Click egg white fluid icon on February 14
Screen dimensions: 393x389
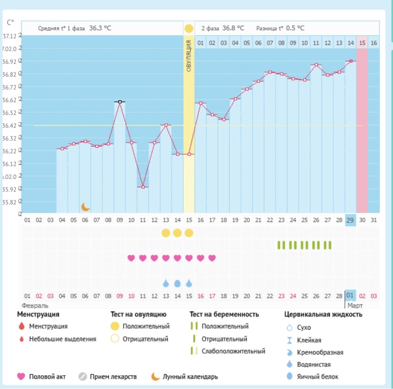[x=177, y=283]
